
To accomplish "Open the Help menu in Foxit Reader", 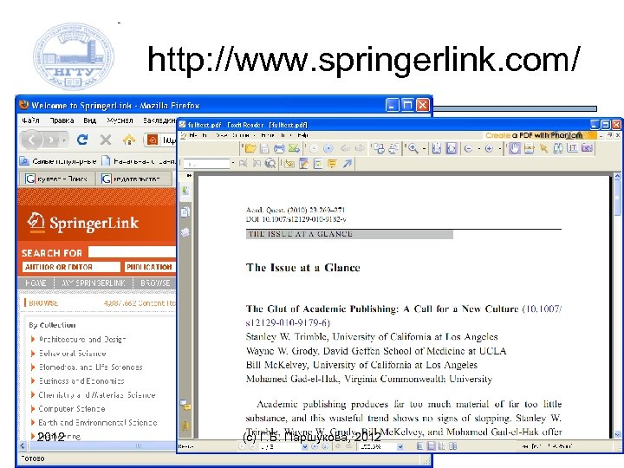I will (x=302, y=135).
